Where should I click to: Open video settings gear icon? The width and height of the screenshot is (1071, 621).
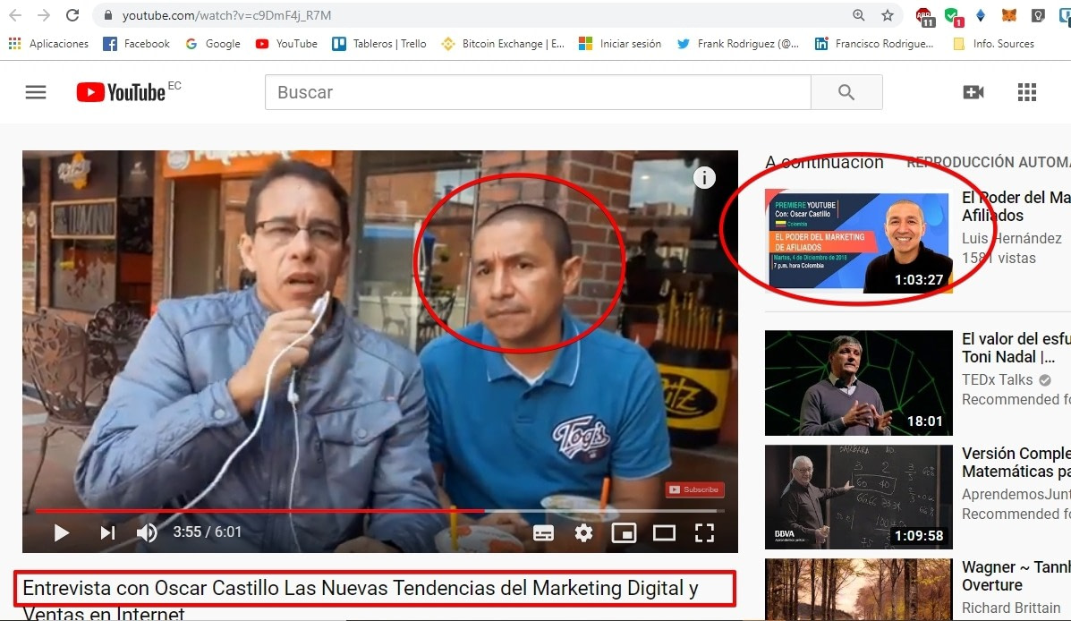coord(583,532)
